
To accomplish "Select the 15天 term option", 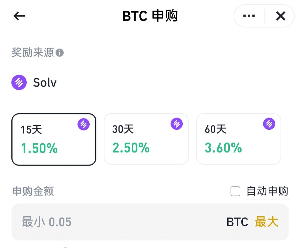I will tap(54, 139).
